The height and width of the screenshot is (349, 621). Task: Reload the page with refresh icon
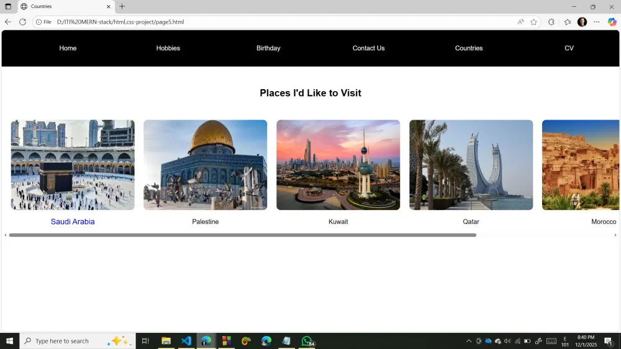22,22
